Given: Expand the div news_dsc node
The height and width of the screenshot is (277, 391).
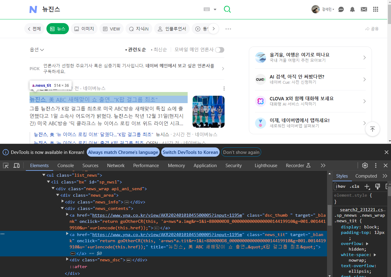Looking at the screenshot, I should tap(67, 259).
